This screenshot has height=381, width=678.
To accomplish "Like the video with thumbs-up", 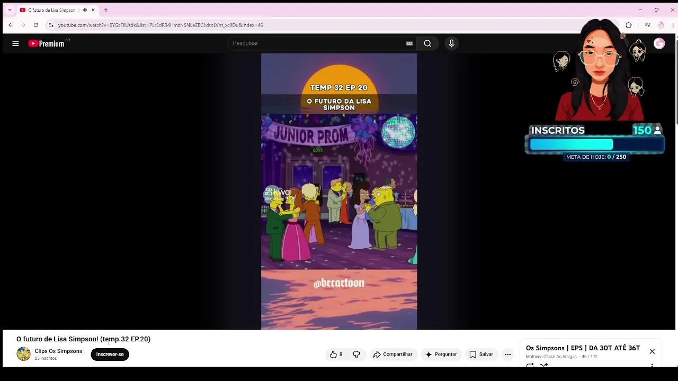I will click(336, 355).
